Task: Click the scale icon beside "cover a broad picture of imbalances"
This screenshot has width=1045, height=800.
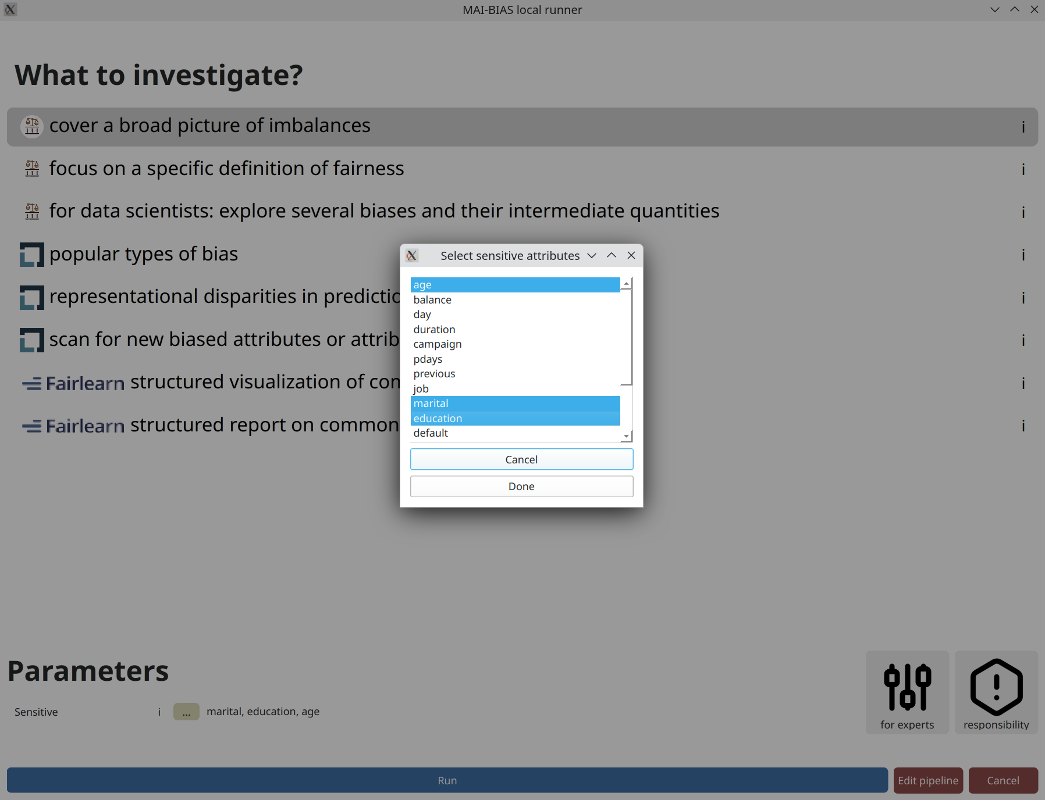Action: tap(32, 126)
